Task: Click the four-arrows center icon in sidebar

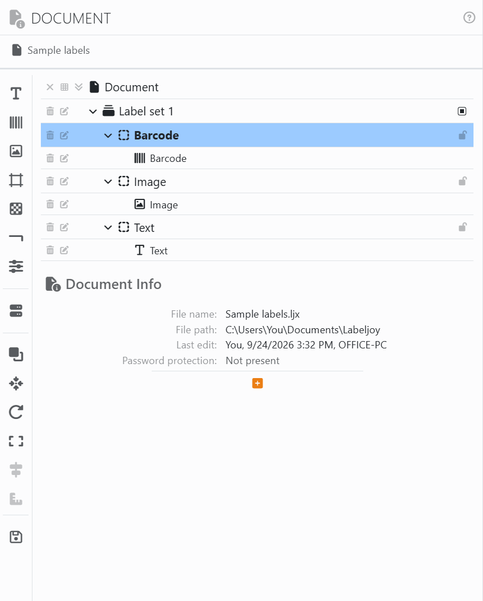Action: (x=16, y=383)
